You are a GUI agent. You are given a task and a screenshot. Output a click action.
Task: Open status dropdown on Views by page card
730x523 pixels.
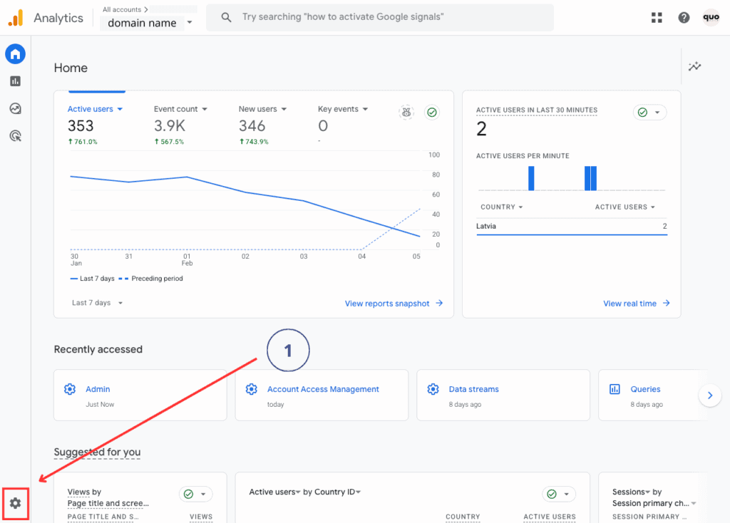195,494
